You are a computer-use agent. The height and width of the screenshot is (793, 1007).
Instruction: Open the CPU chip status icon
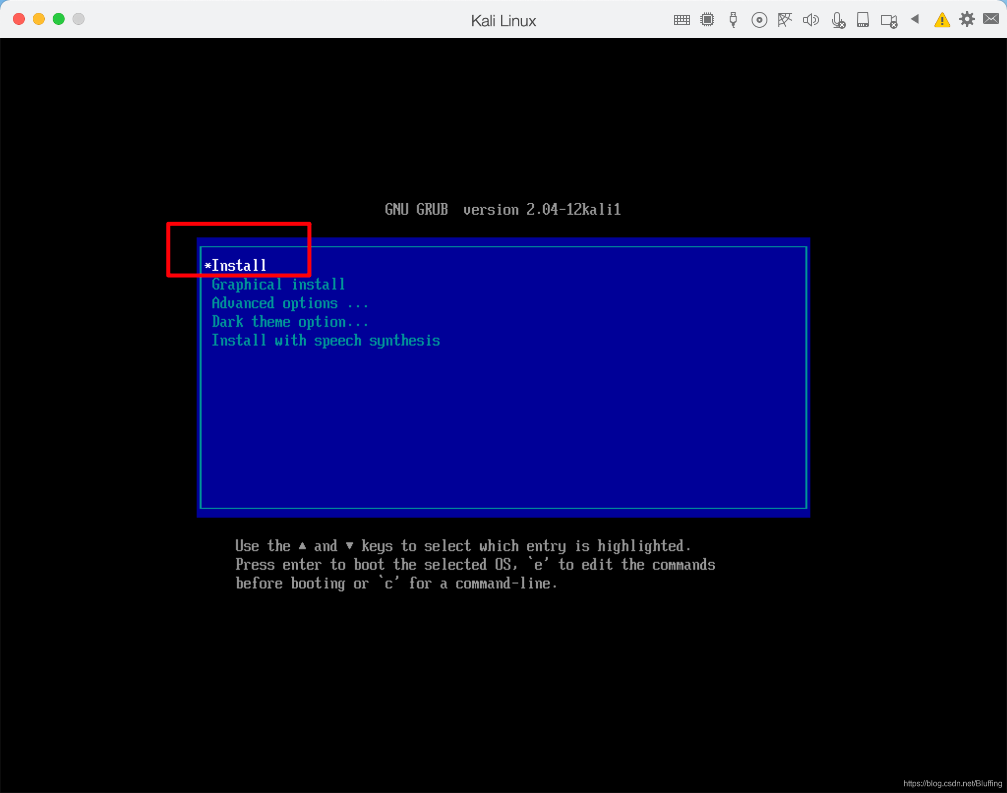point(707,20)
